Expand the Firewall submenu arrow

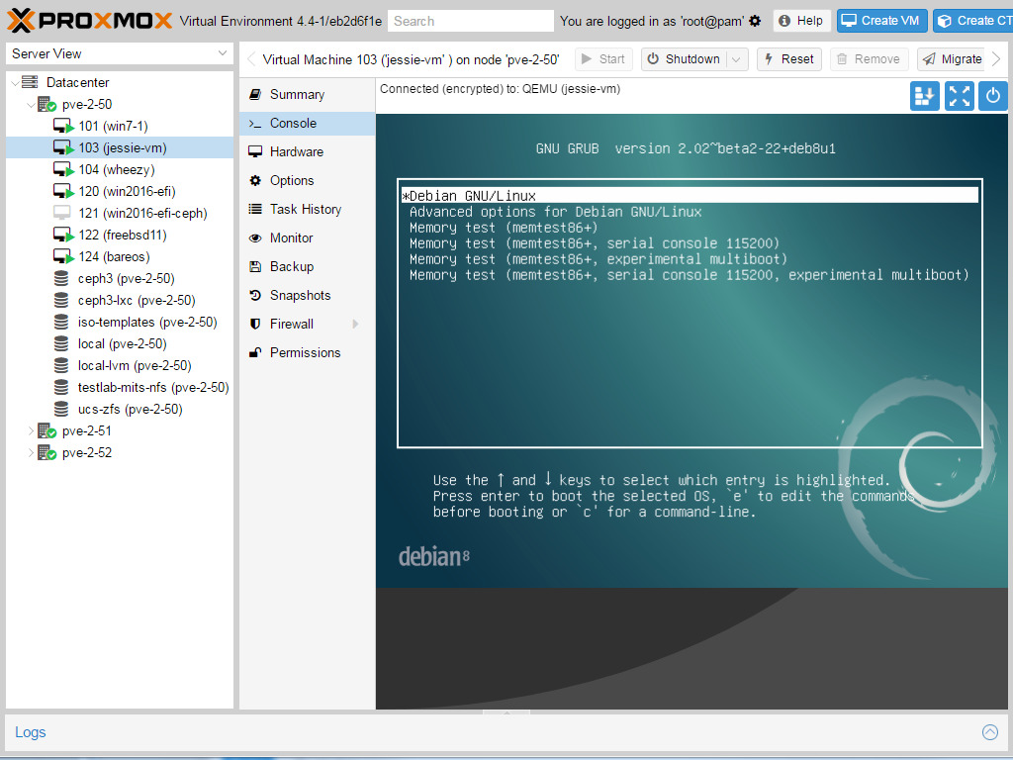(355, 324)
